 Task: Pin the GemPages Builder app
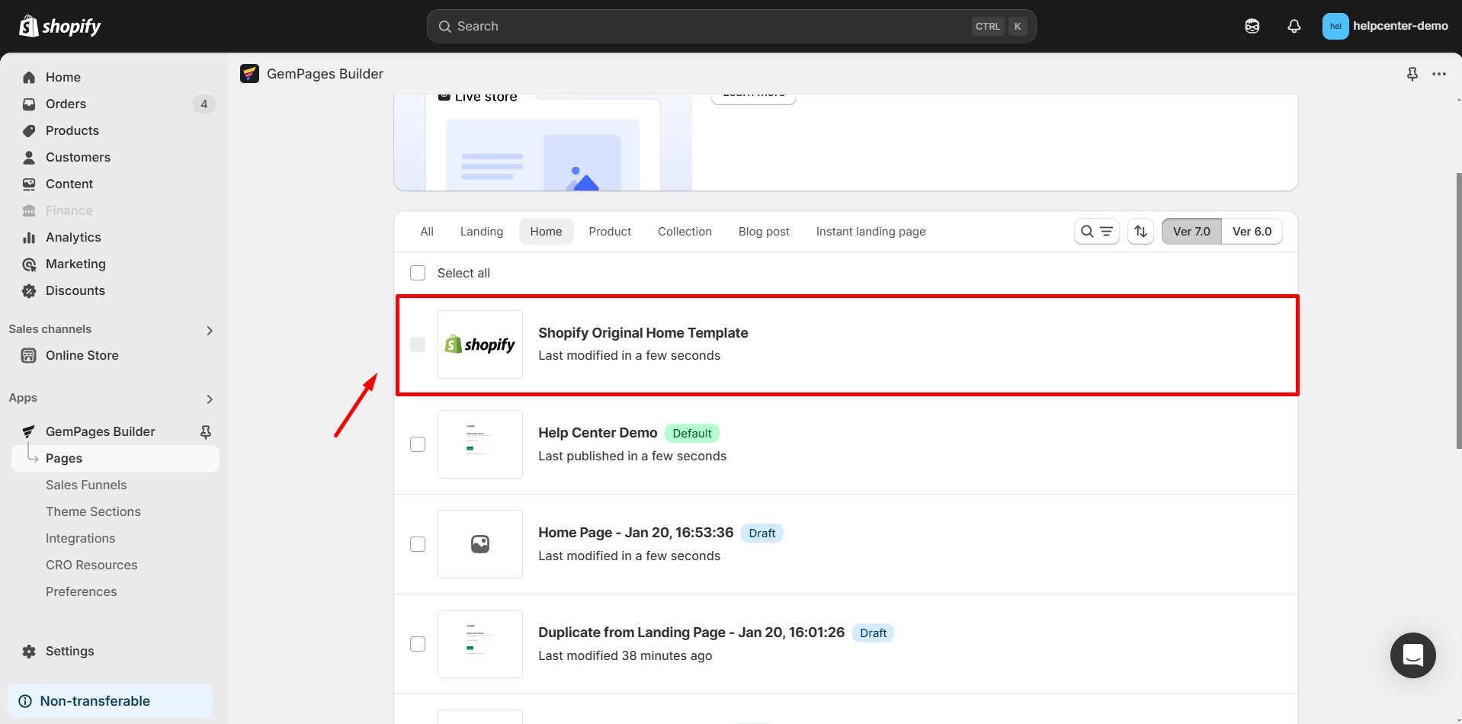(x=205, y=431)
